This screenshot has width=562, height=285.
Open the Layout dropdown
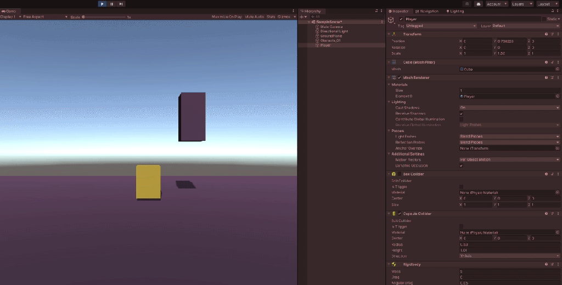click(x=548, y=4)
